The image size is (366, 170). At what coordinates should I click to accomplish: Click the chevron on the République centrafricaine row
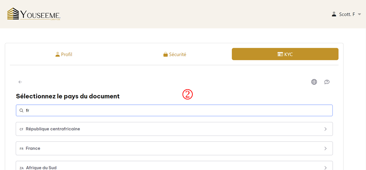(x=325, y=129)
